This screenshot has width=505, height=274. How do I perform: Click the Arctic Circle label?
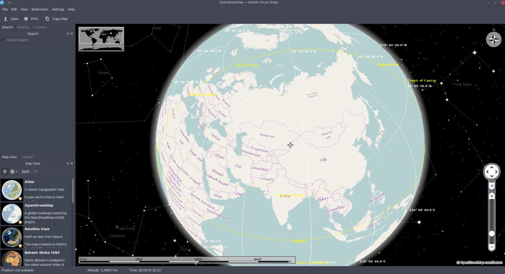point(248,65)
